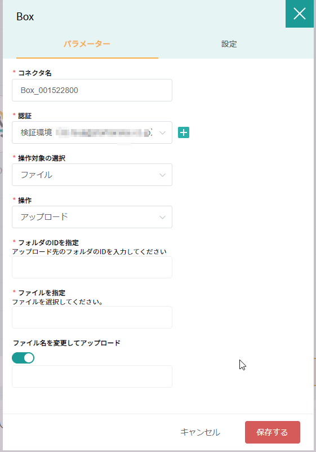Viewport: 316px width, 452px height.
Task: Edit the コネクタ名 field Box_001522800
Action: (x=92, y=90)
